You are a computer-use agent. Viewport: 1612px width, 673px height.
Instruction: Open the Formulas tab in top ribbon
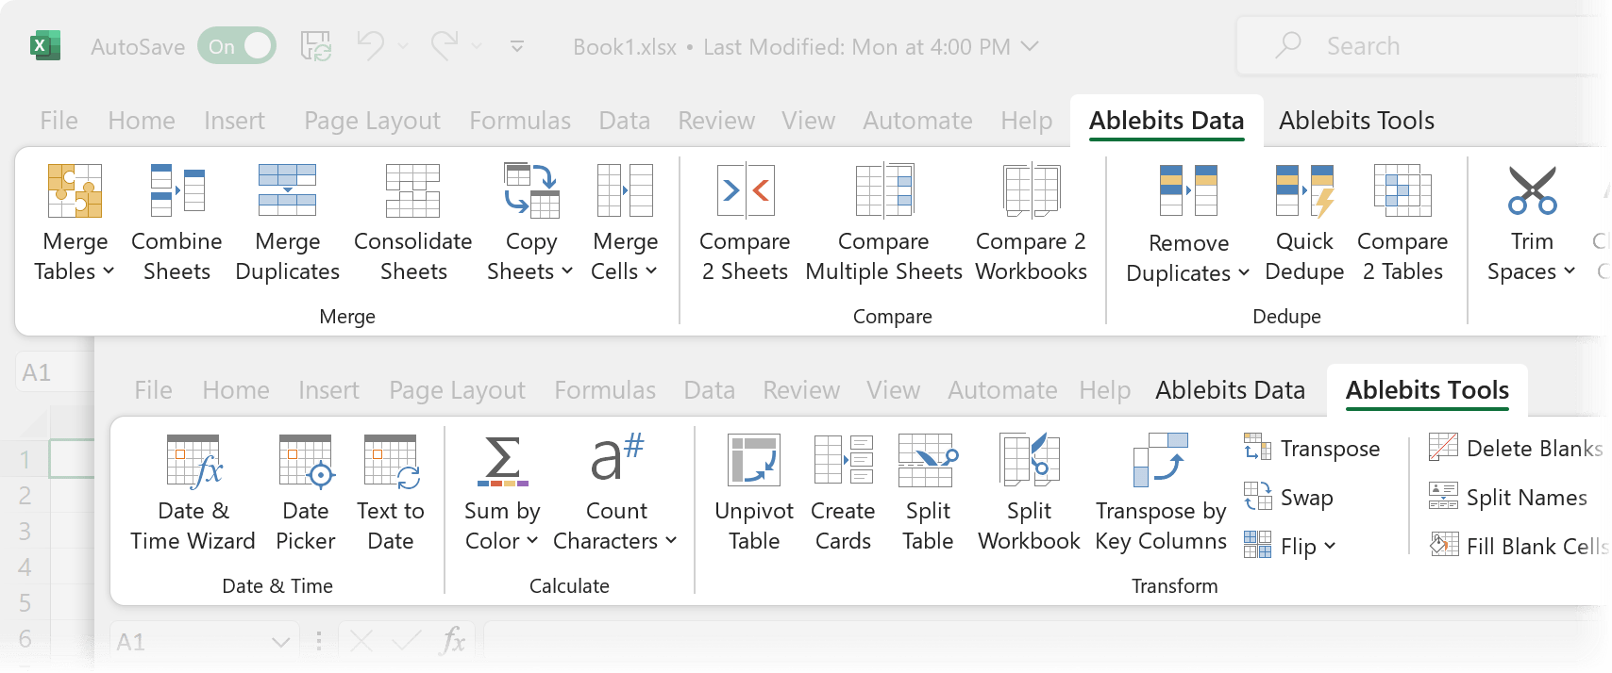click(x=519, y=121)
